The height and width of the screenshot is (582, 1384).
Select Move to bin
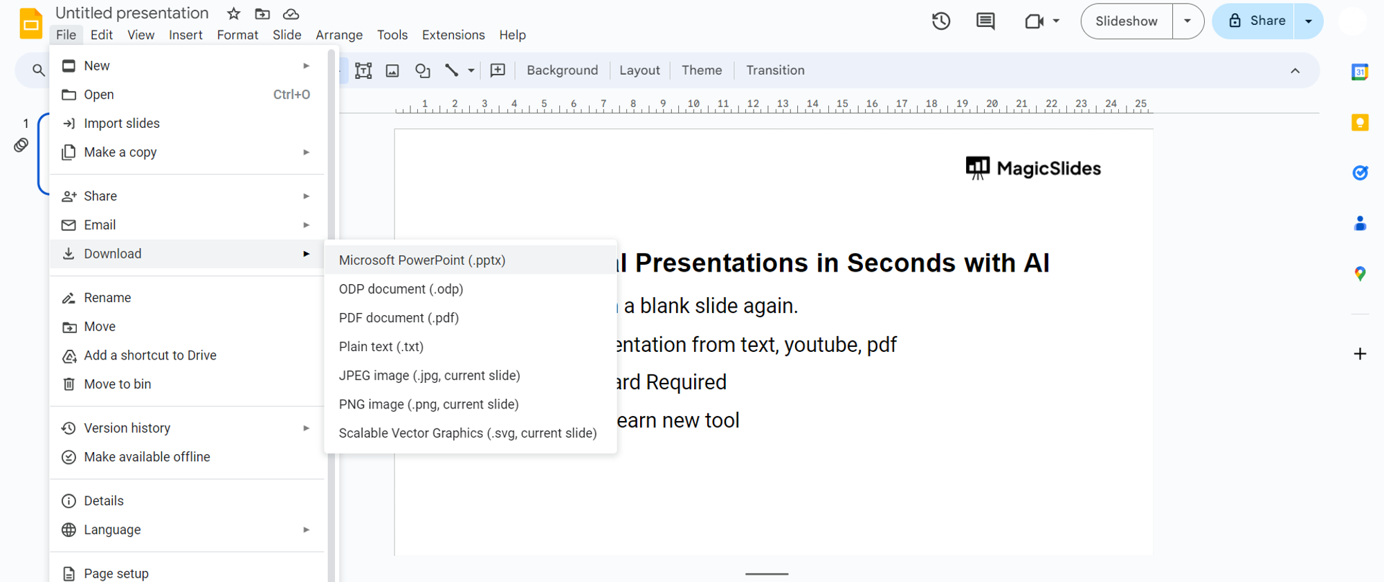click(x=187, y=384)
